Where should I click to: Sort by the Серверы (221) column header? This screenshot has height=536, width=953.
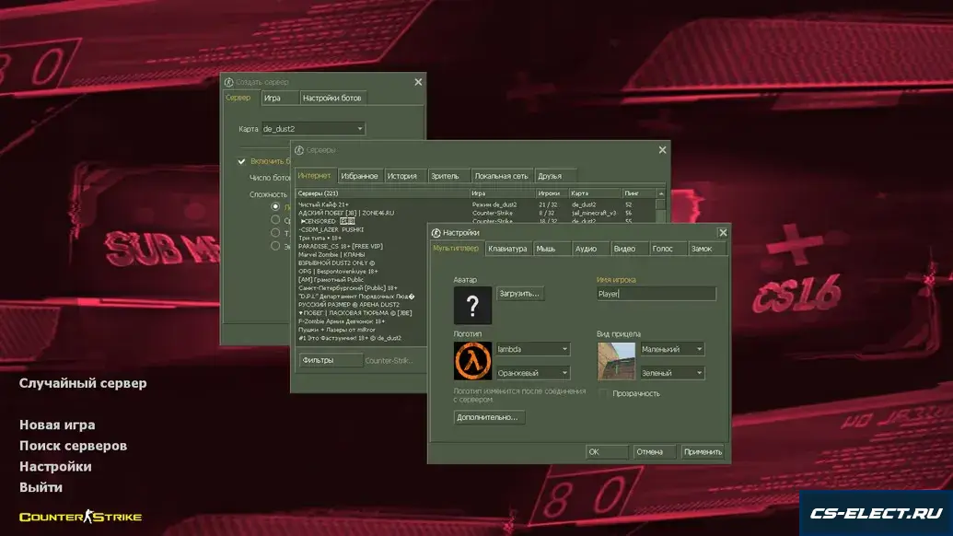click(382, 193)
